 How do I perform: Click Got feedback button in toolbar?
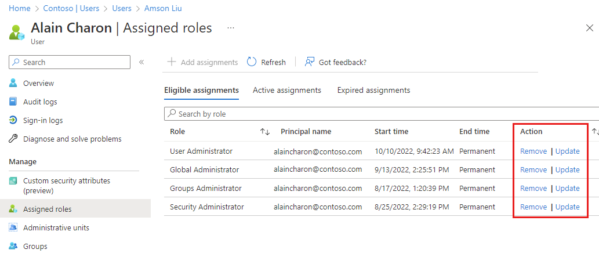[336, 62]
